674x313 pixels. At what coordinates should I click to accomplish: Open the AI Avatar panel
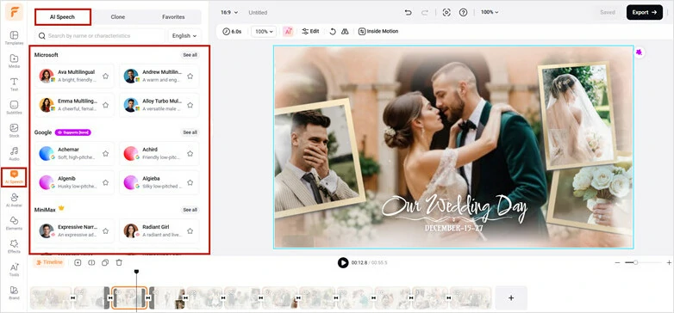tap(14, 199)
